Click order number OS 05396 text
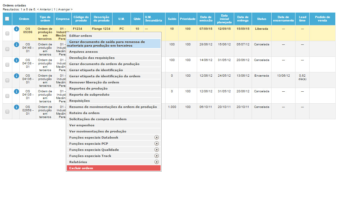The width and height of the screenshot is (339, 206). (28, 30)
